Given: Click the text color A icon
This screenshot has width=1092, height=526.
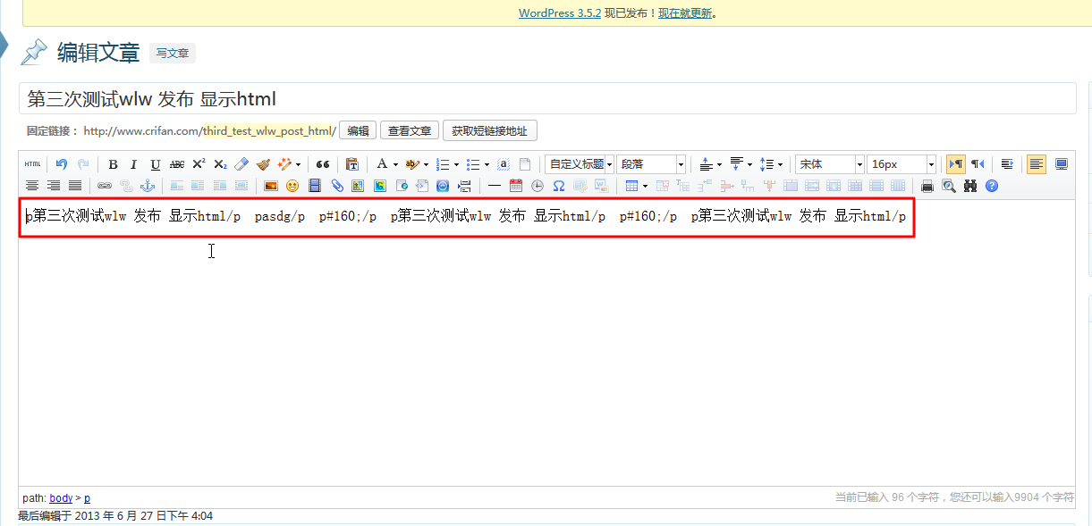Looking at the screenshot, I should [382, 164].
